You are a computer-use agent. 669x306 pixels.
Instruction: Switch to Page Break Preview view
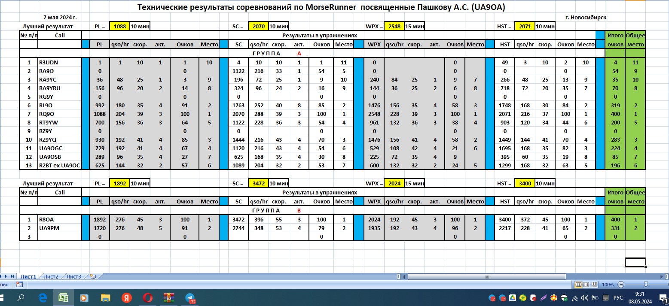(x=594, y=285)
